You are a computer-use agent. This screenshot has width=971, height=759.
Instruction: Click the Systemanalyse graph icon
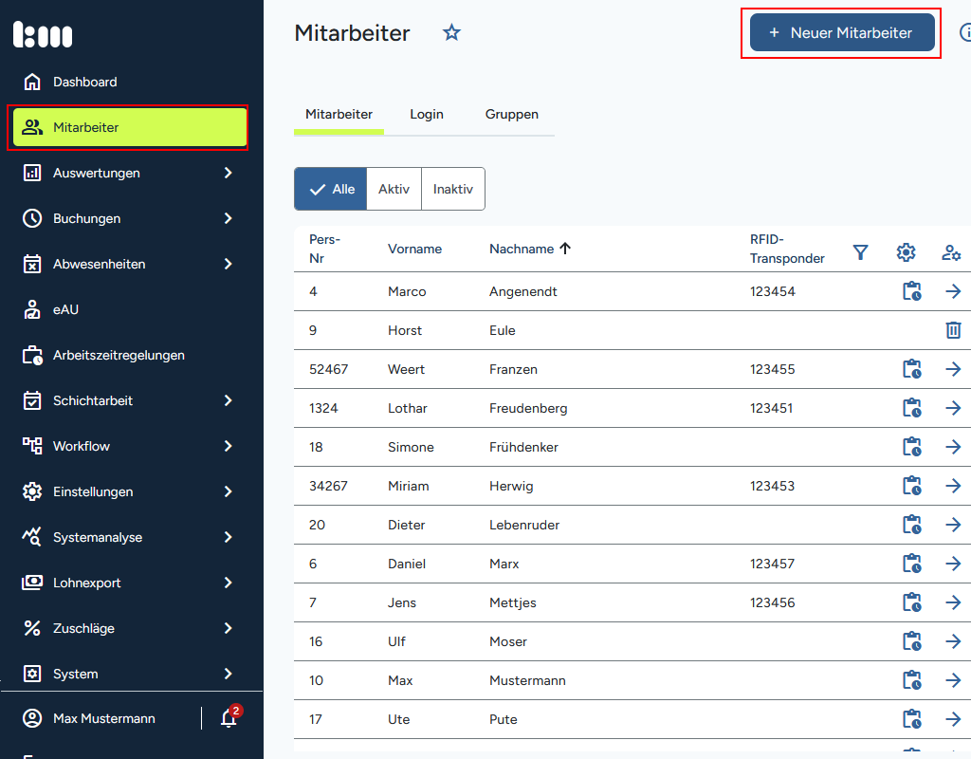point(32,537)
